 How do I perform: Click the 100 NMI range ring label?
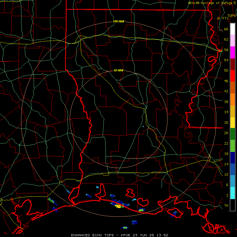[x=118, y=22]
